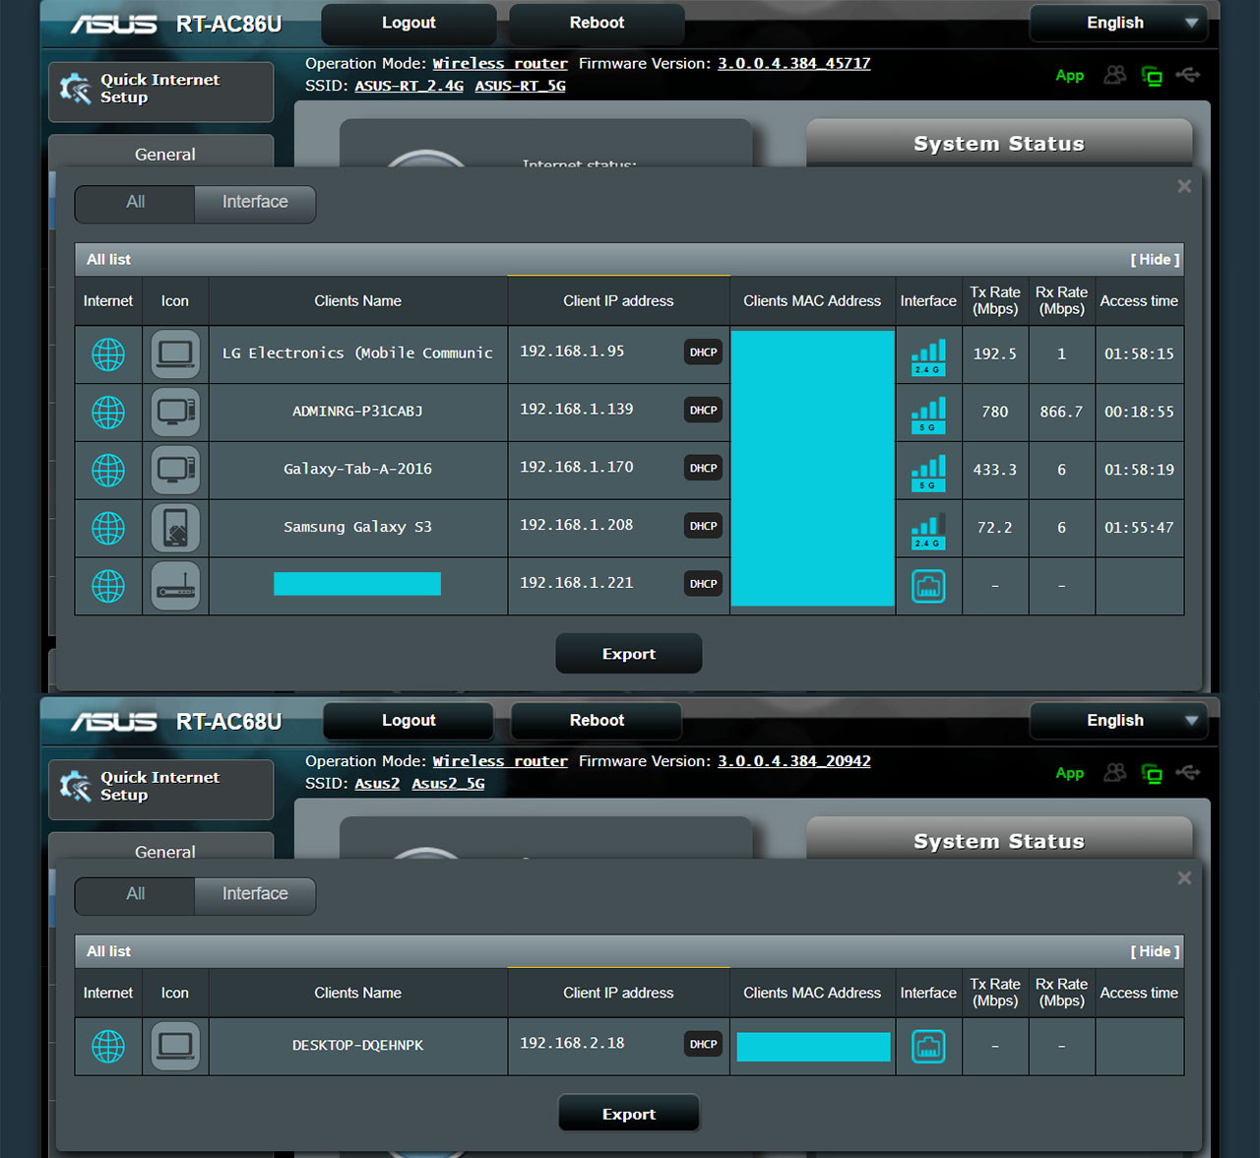Click guest network users icon on RT-AC86U

click(x=1114, y=75)
